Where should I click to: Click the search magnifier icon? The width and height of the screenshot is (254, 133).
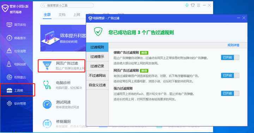(x=44, y=6)
